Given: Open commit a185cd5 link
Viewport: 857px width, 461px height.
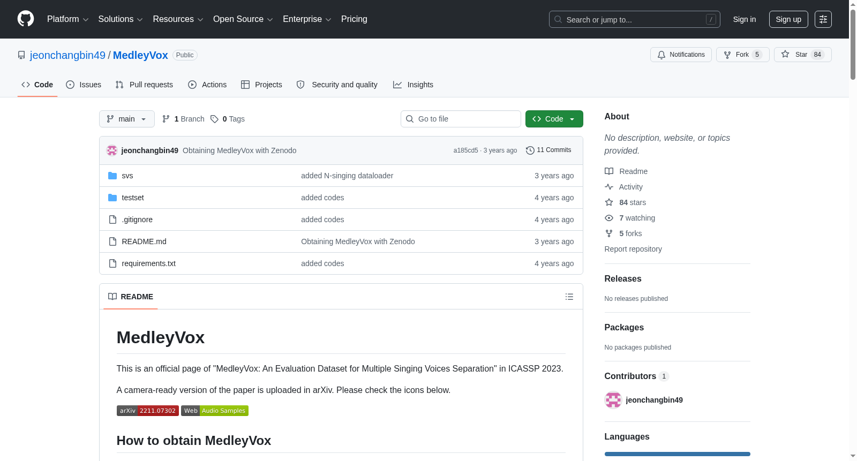Looking at the screenshot, I should (x=465, y=150).
